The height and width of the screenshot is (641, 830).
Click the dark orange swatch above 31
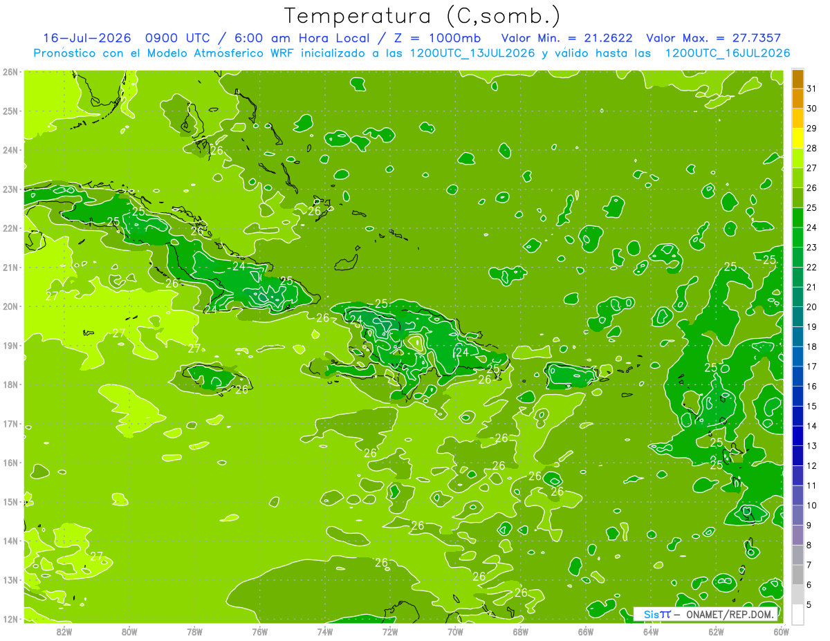click(x=797, y=80)
